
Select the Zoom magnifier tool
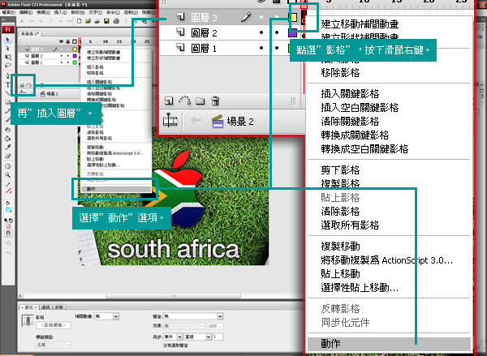pos(8,175)
